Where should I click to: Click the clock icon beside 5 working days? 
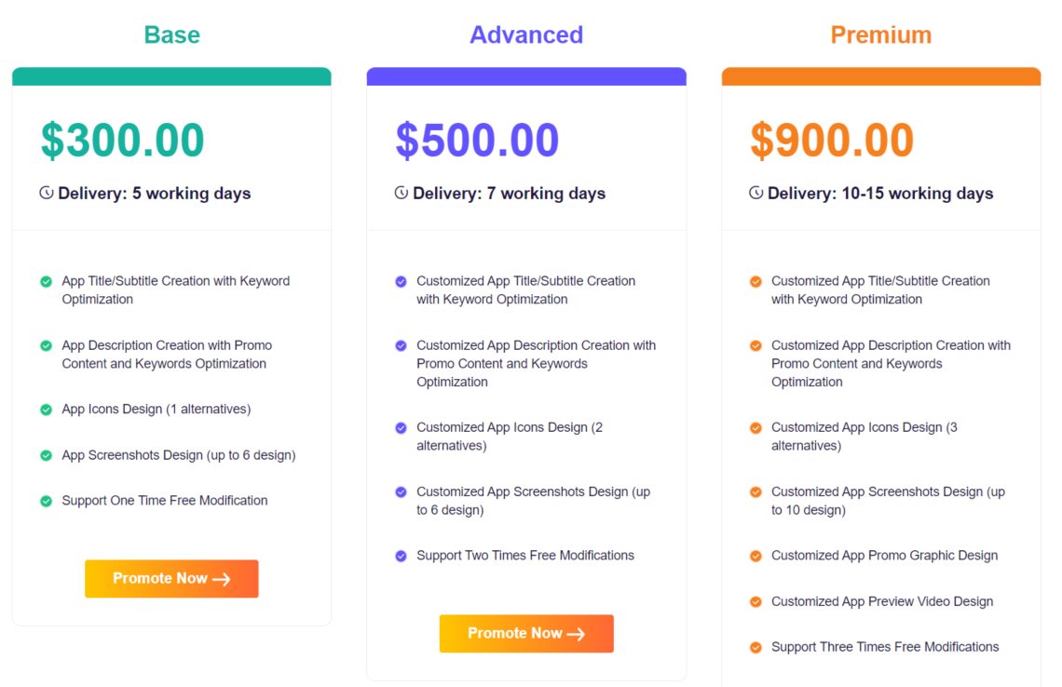[46, 193]
